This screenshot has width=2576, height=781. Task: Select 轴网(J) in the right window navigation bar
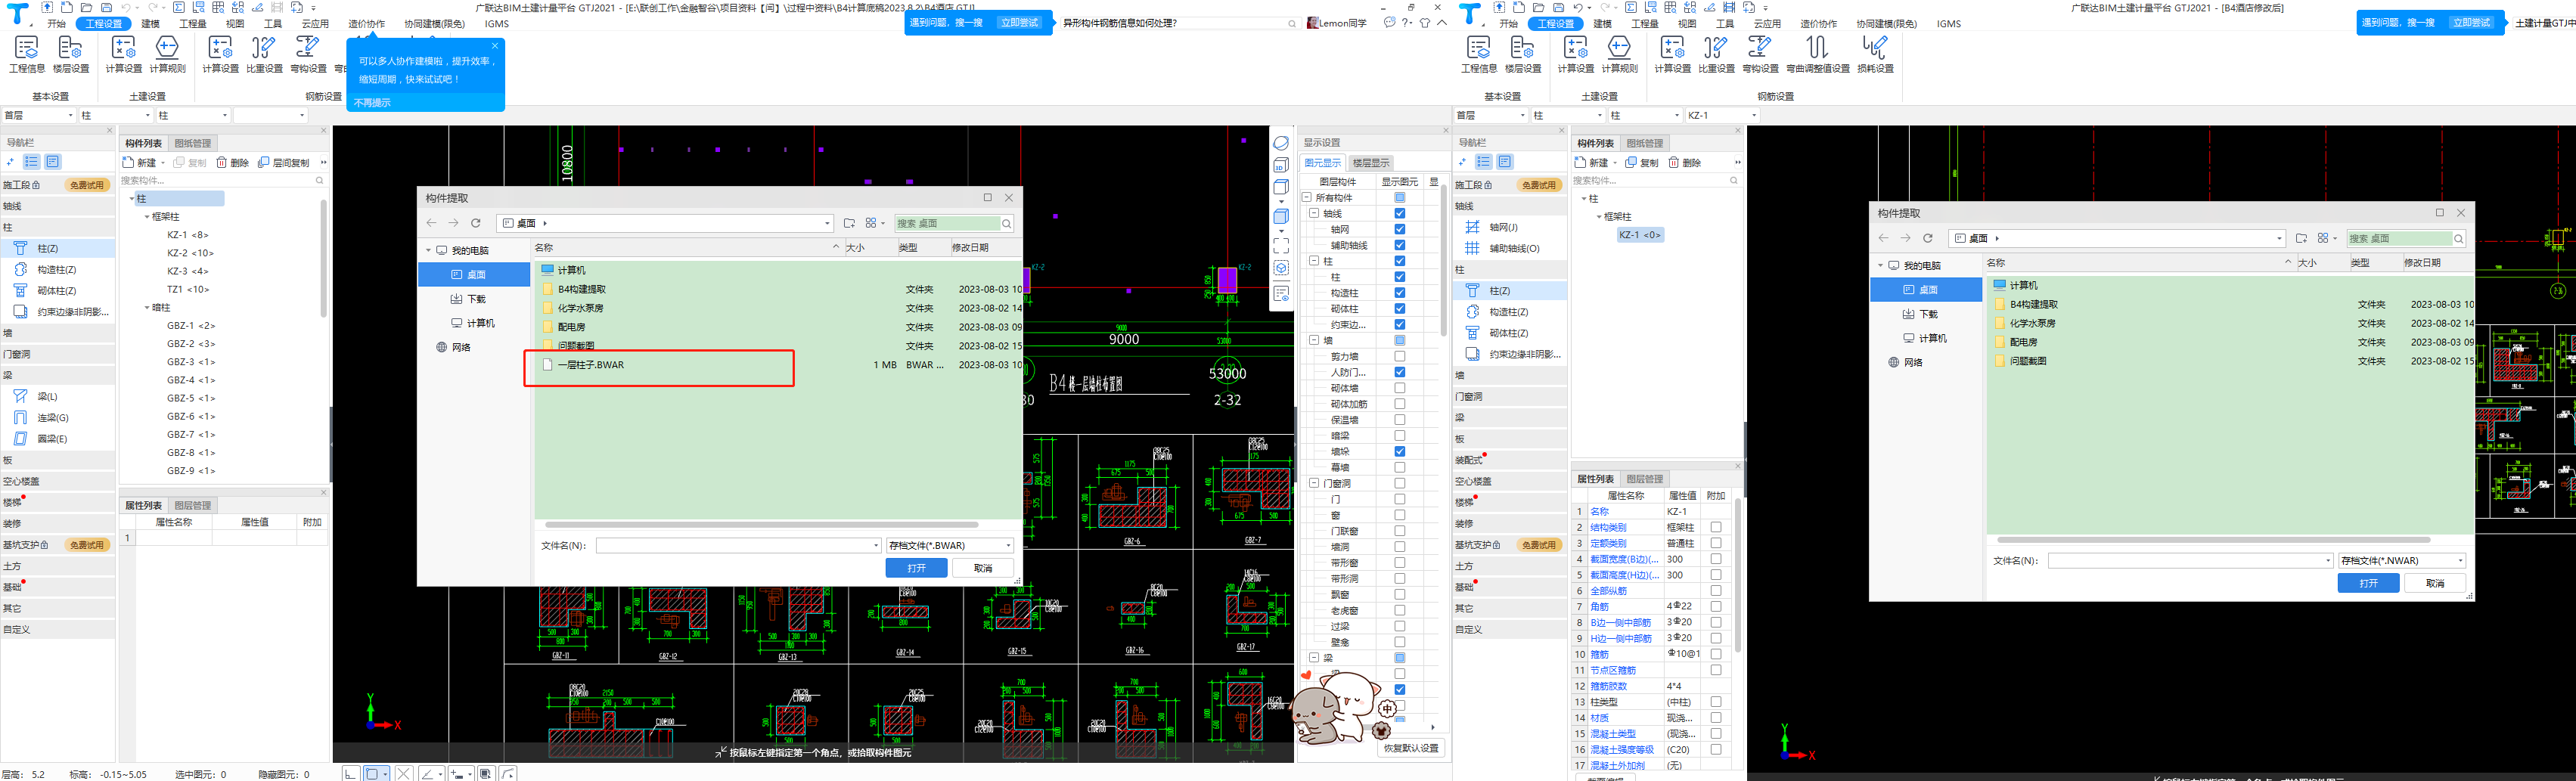(x=1510, y=227)
